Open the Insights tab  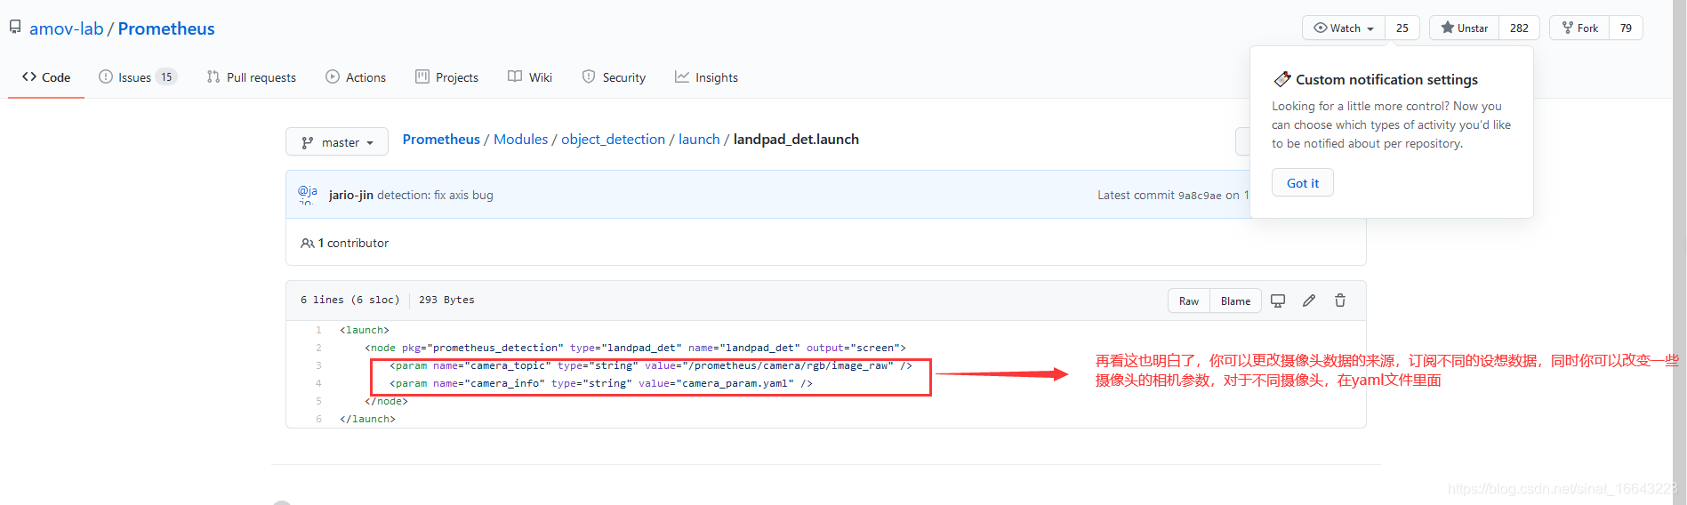pyautogui.click(x=706, y=77)
